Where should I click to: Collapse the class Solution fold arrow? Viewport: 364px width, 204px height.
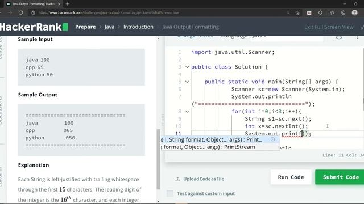[x=187, y=67]
